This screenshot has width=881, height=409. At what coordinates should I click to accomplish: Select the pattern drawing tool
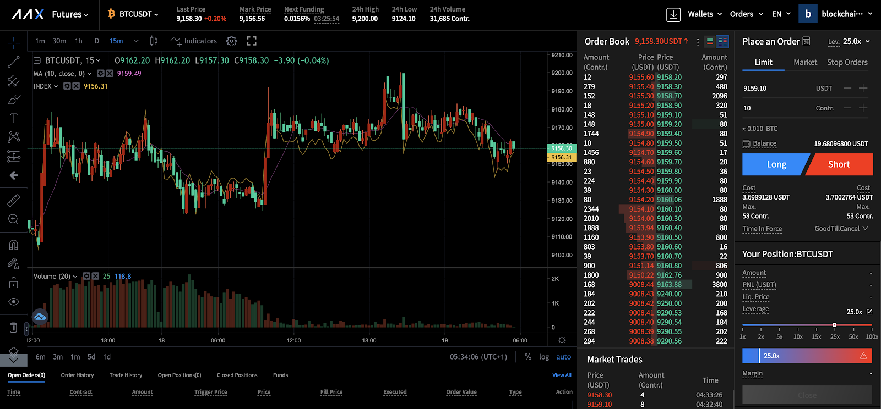pos(14,137)
